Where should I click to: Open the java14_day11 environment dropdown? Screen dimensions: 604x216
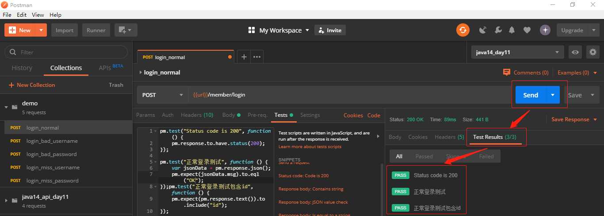click(x=517, y=52)
